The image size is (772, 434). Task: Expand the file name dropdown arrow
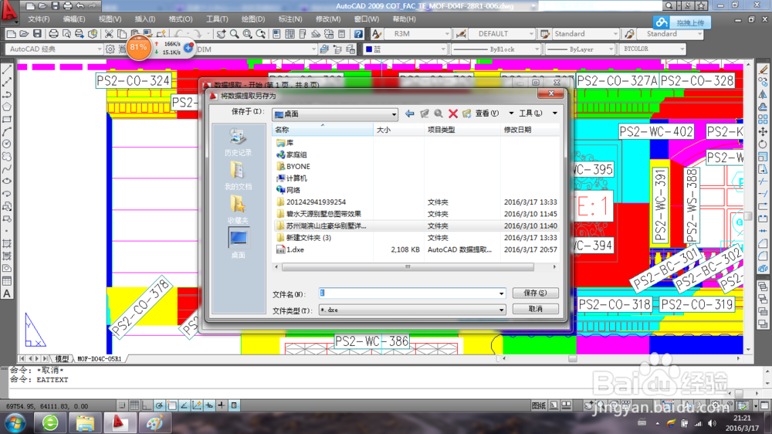(x=501, y=293)
